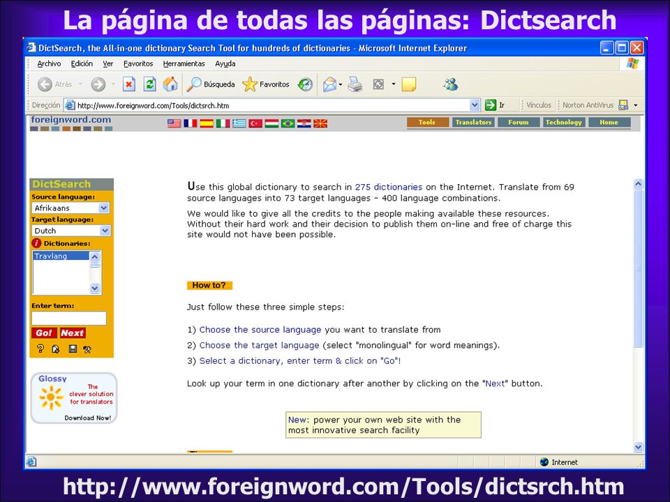Click the mail envelope toolbar icon
Viewport: 670px width, 502px height.
(329, 84)
